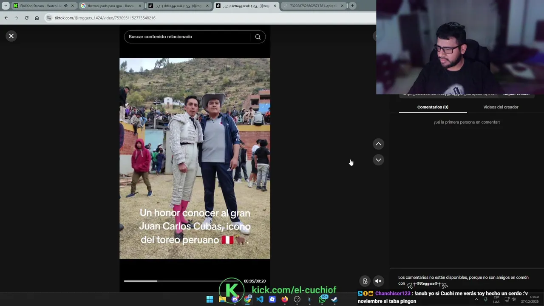The width and height of the screenshot is (544, 306).
Task: Switch to Videos del creador tab
Action: 501,107
